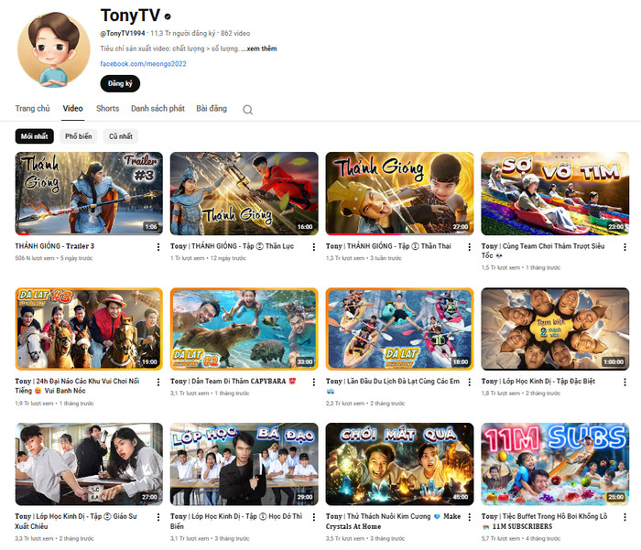Open title Dẫn Team Đi Thăm CAPYBARA
This screenshot has width=641, height=550.
click(x=233, y=382)
